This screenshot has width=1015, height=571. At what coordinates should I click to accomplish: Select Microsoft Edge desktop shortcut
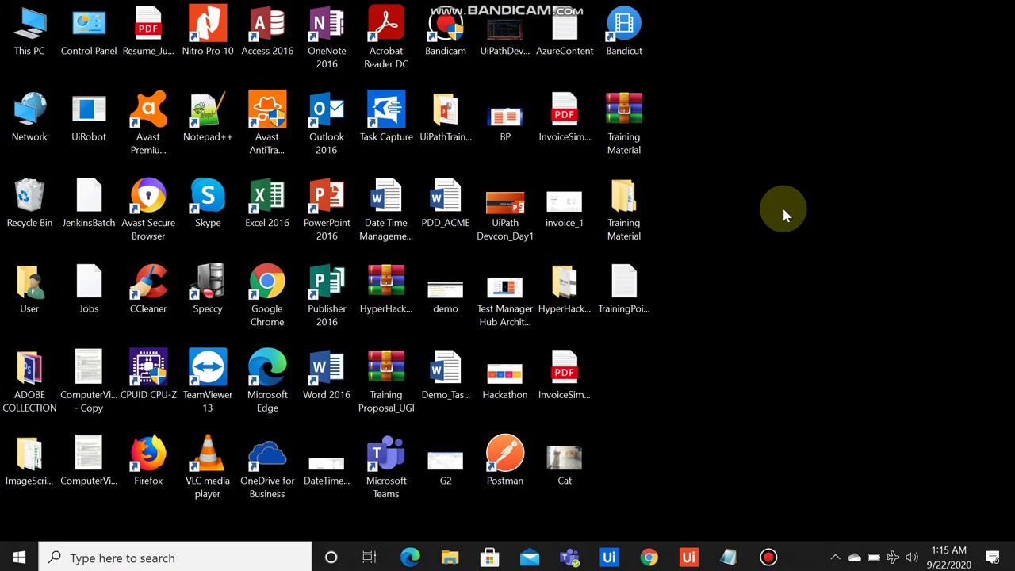tap(267, 381)
